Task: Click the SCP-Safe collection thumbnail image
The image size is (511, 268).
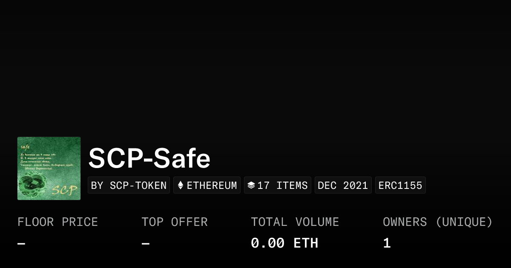Action: click(x=49, y=168)
